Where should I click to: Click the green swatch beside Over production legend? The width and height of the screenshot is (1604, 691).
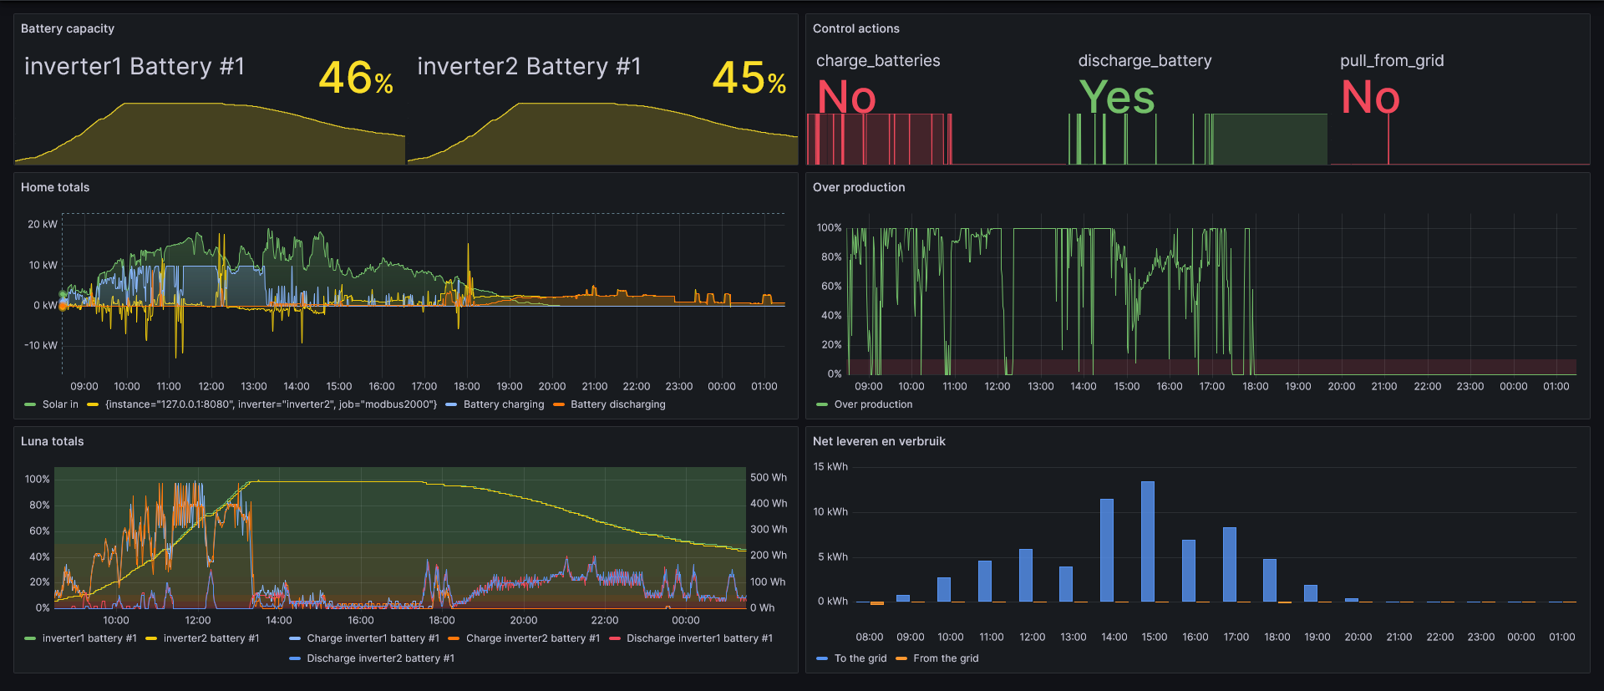(x=822, y=404)
